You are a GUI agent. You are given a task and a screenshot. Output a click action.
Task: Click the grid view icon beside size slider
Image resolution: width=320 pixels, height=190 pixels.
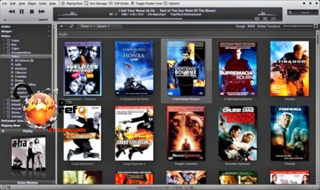[x=316, y=26]
